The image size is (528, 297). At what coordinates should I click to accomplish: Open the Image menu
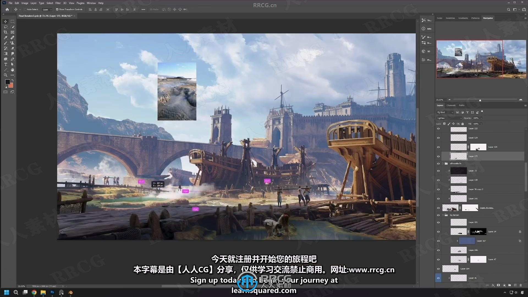[x=25, y=3]
